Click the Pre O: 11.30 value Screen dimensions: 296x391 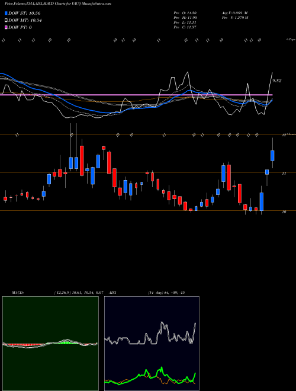(x=185, y=13)
